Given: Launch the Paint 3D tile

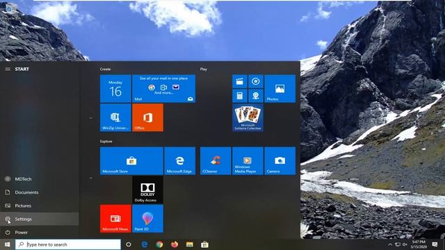Looking at the screenshot, I should point(147,219).
